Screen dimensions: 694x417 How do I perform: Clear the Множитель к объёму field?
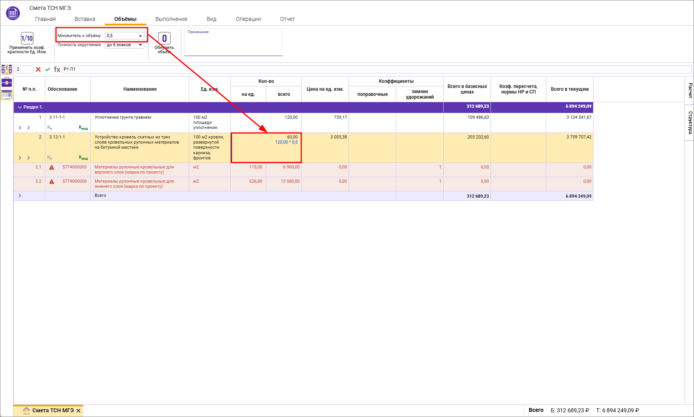tap(140, 36)
